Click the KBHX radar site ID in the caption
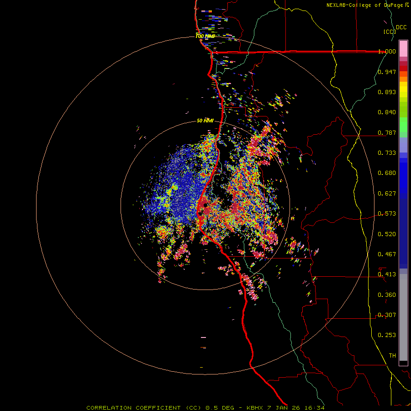This screenshot has height=411, width=411. click(x=256, y=408)
